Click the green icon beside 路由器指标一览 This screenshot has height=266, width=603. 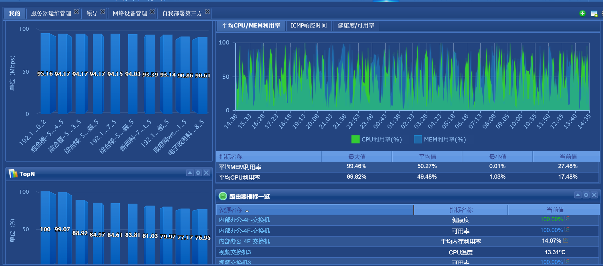point(223,196)
